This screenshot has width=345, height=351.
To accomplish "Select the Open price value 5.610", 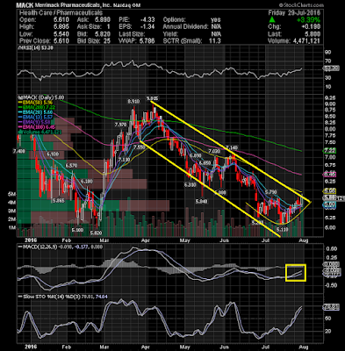I will pyautogui.click(x=61, y=19).
